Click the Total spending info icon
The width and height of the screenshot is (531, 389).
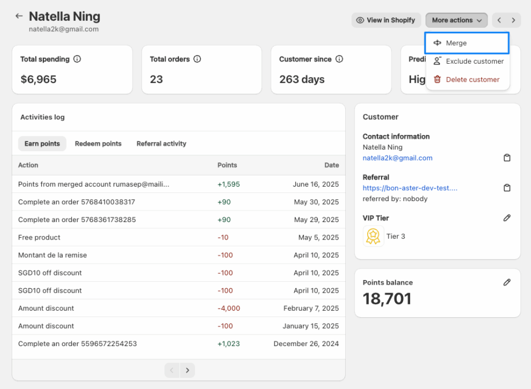[77, 59]
